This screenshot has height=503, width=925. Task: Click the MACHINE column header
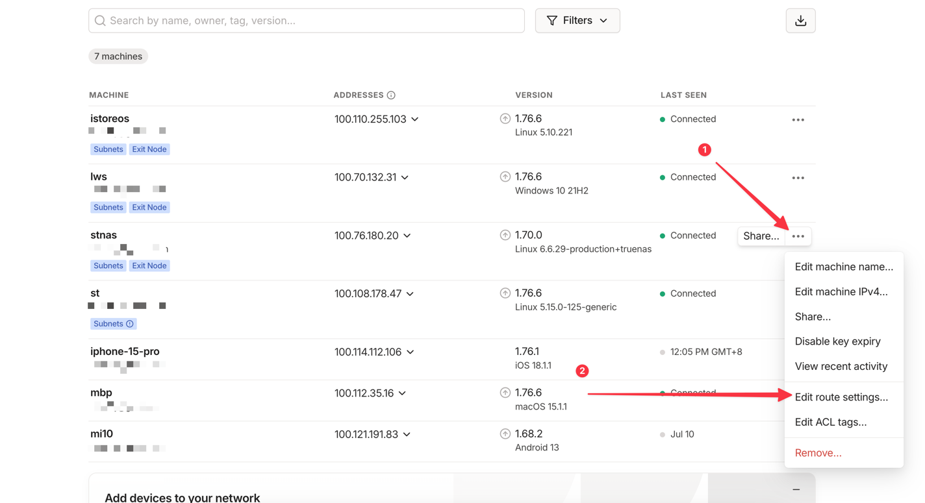[x=109, y=95]
